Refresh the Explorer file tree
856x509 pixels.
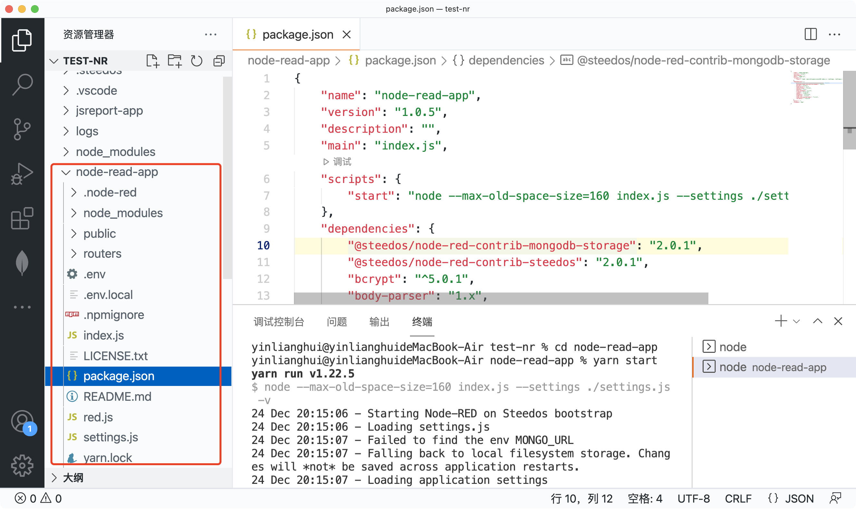[197, 61]
